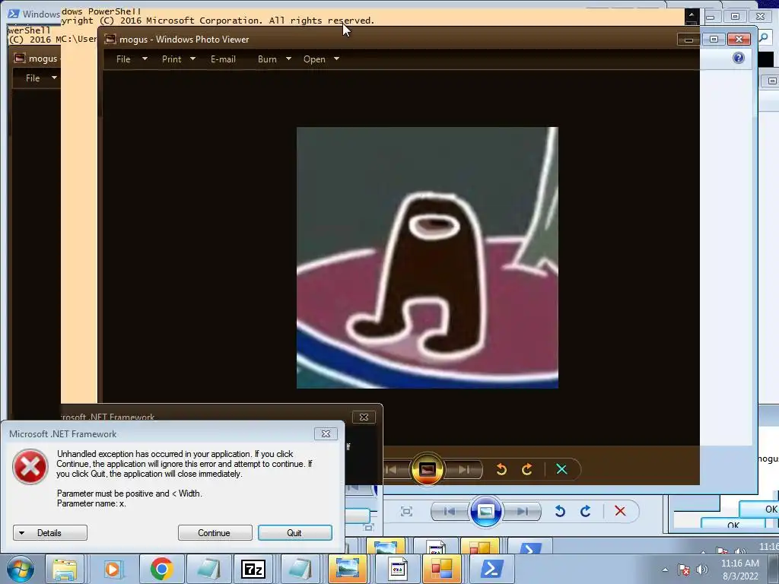This screenshot has width=779, height=584.
Task: Go to next image in background blue Photo Viewer
Action: point(522,512)
